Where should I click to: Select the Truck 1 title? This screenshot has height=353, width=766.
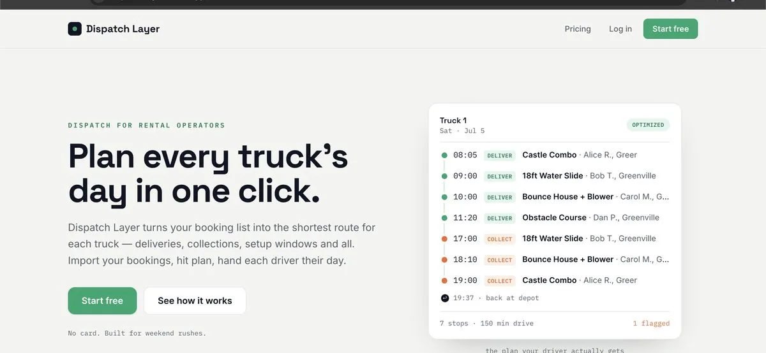[x=453, y=120]
